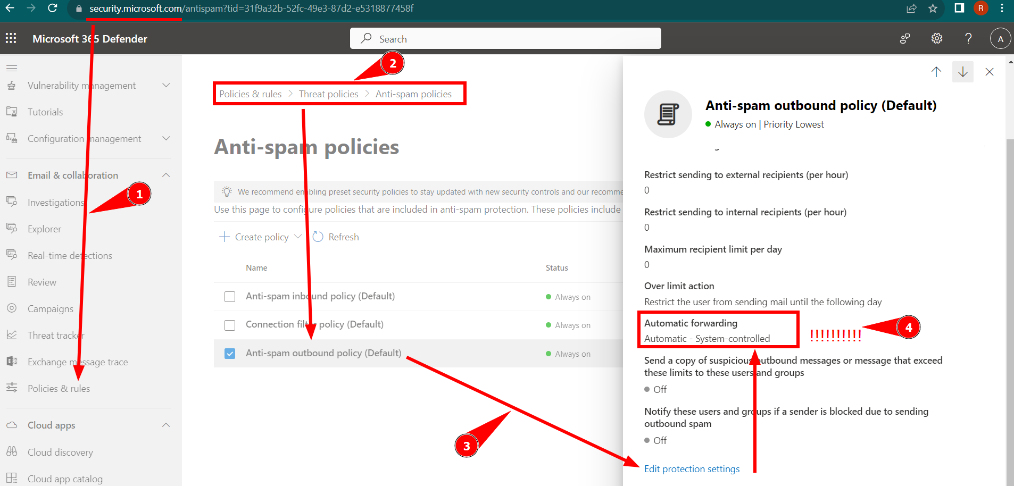Click the browser address bar URL
This screenshot has width=1014, height=486.
pos(251,8)
